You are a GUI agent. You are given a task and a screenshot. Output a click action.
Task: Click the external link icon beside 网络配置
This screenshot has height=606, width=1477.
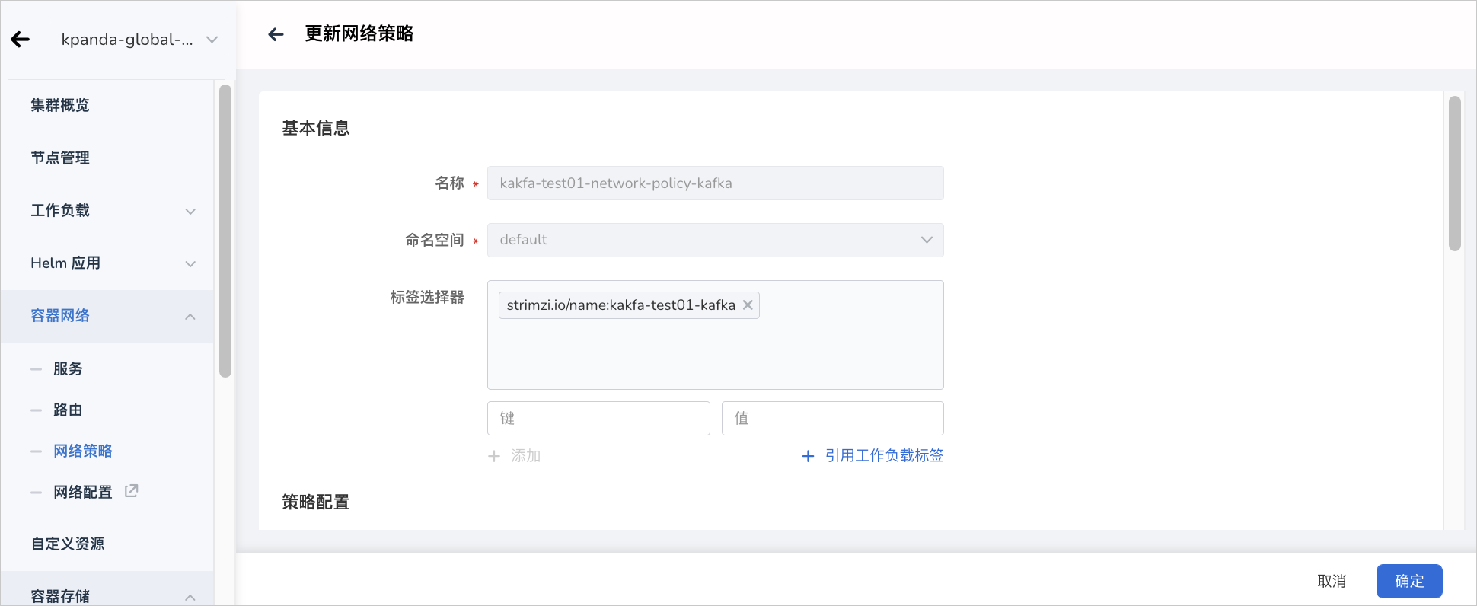point(132,491)
